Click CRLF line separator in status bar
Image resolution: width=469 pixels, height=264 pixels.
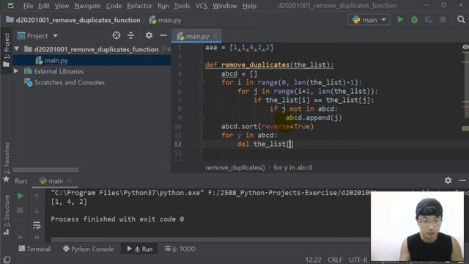335,260
